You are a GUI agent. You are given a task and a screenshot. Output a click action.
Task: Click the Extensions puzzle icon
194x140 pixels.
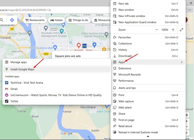(115, 68)
